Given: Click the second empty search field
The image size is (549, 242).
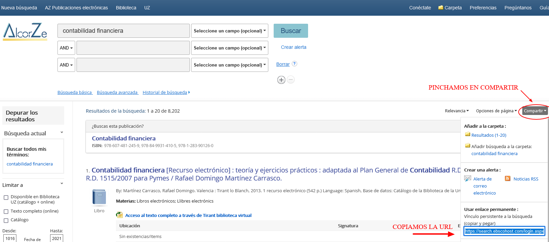Looking at the screenshot, I should click(x=133, y=48).
